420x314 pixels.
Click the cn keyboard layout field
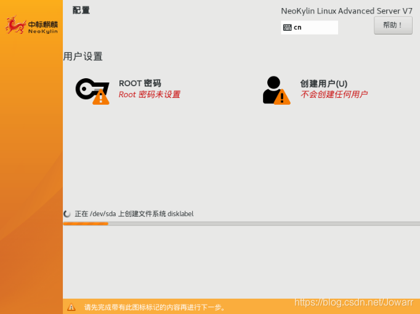tap(309, 27)
